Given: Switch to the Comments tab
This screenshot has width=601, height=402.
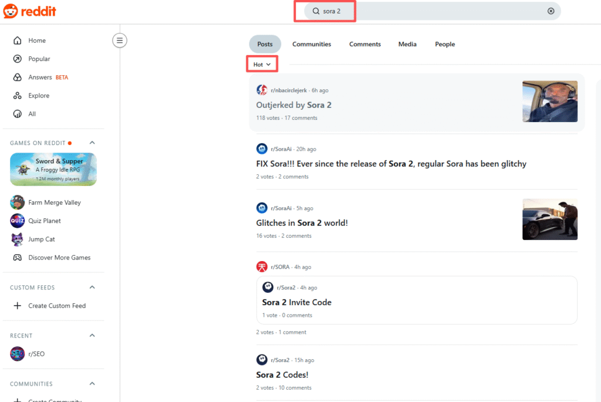Looking at the screenshot, I should click(x=364, y=44).
